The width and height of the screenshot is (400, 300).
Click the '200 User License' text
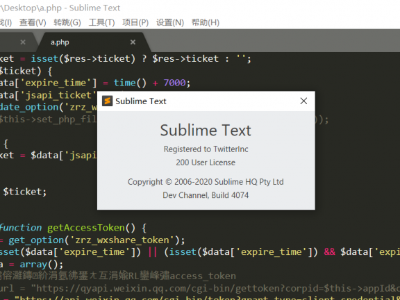click(206, 162)
